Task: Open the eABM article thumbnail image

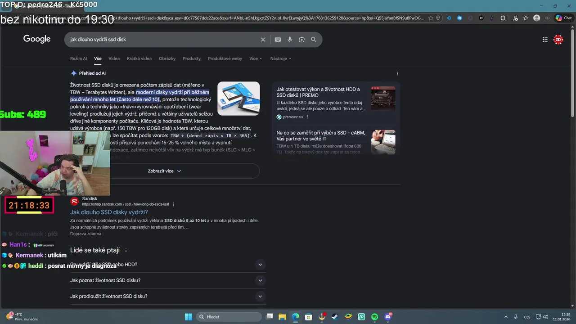Action: point(383,142)
